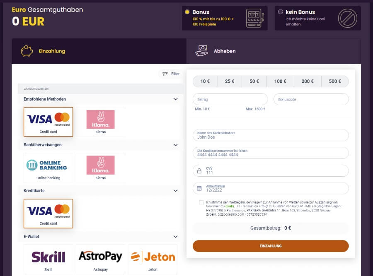Select Jeton payment method

[153, 259]
